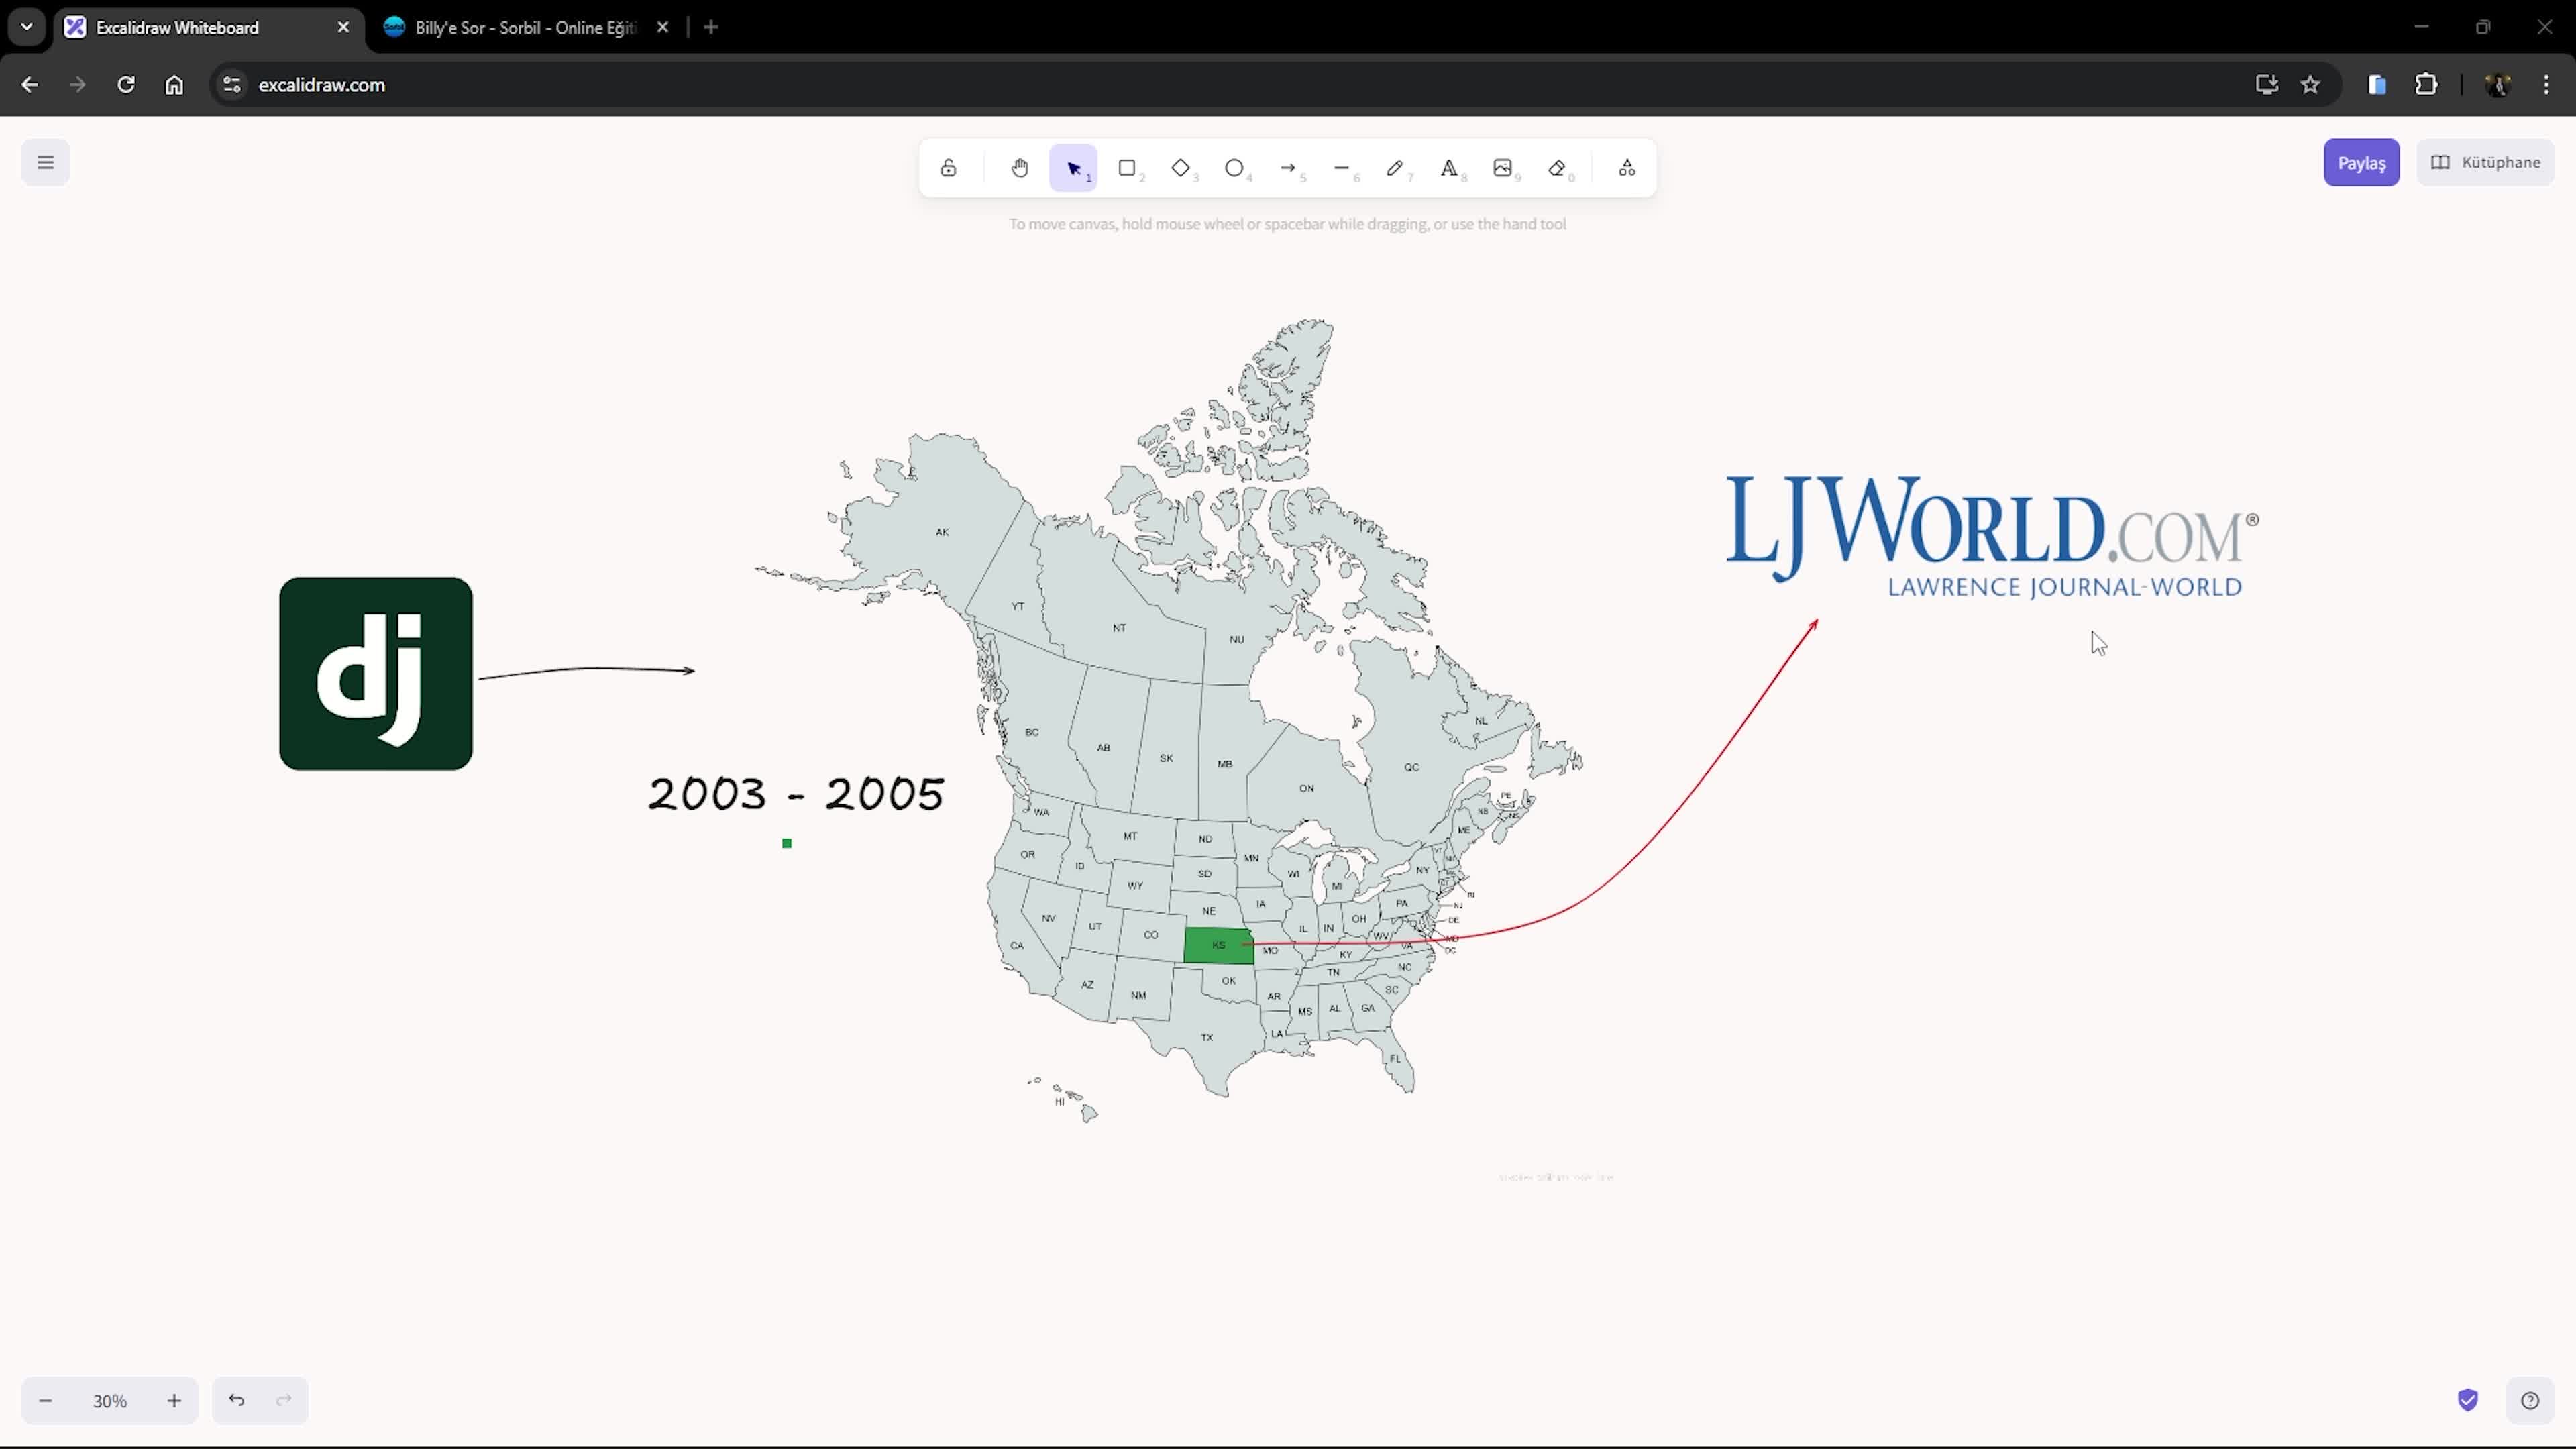Select the Rectangle tool
This screenshot has width=2576, height=1449.
[x=1127, y=168]
